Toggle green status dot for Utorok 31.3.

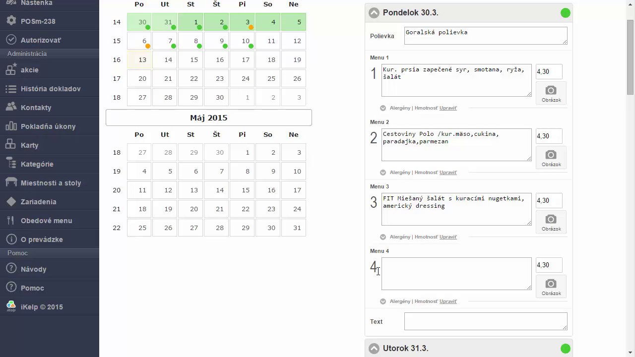(x=565, y=349)
